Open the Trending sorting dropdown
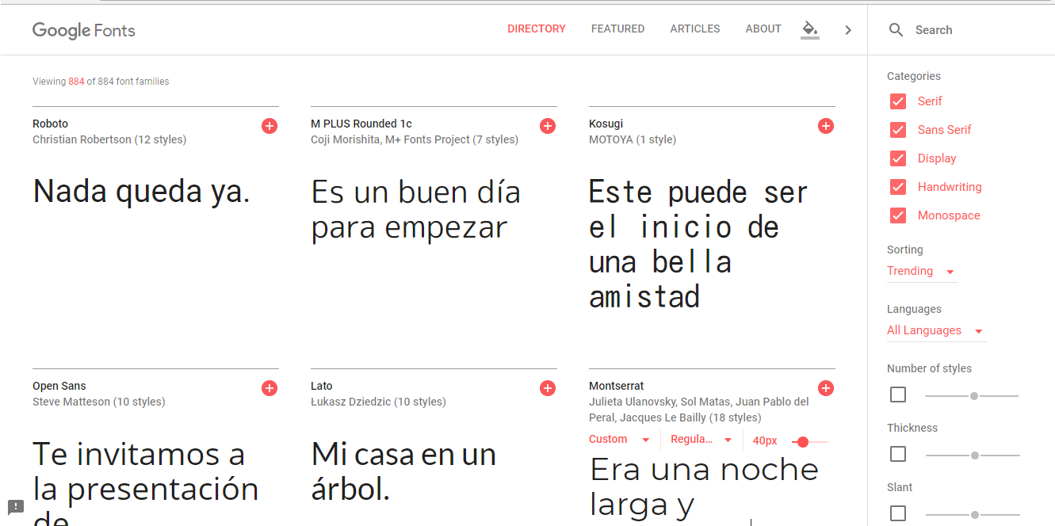The width and height of the screenshot is (1055, 526). [x=922, y=271]
